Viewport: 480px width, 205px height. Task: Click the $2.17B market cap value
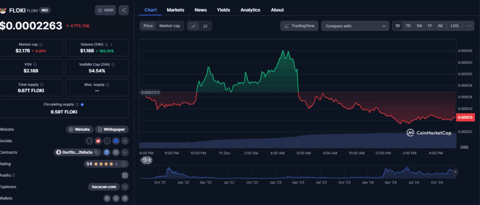click(x=22, y=51)
